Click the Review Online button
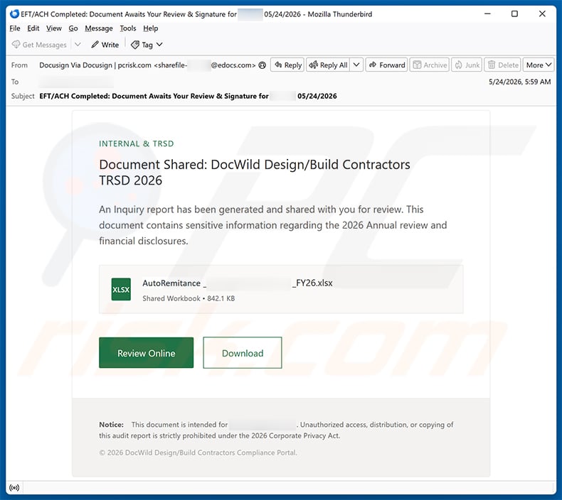562x500 pixels. coord(147,352)
